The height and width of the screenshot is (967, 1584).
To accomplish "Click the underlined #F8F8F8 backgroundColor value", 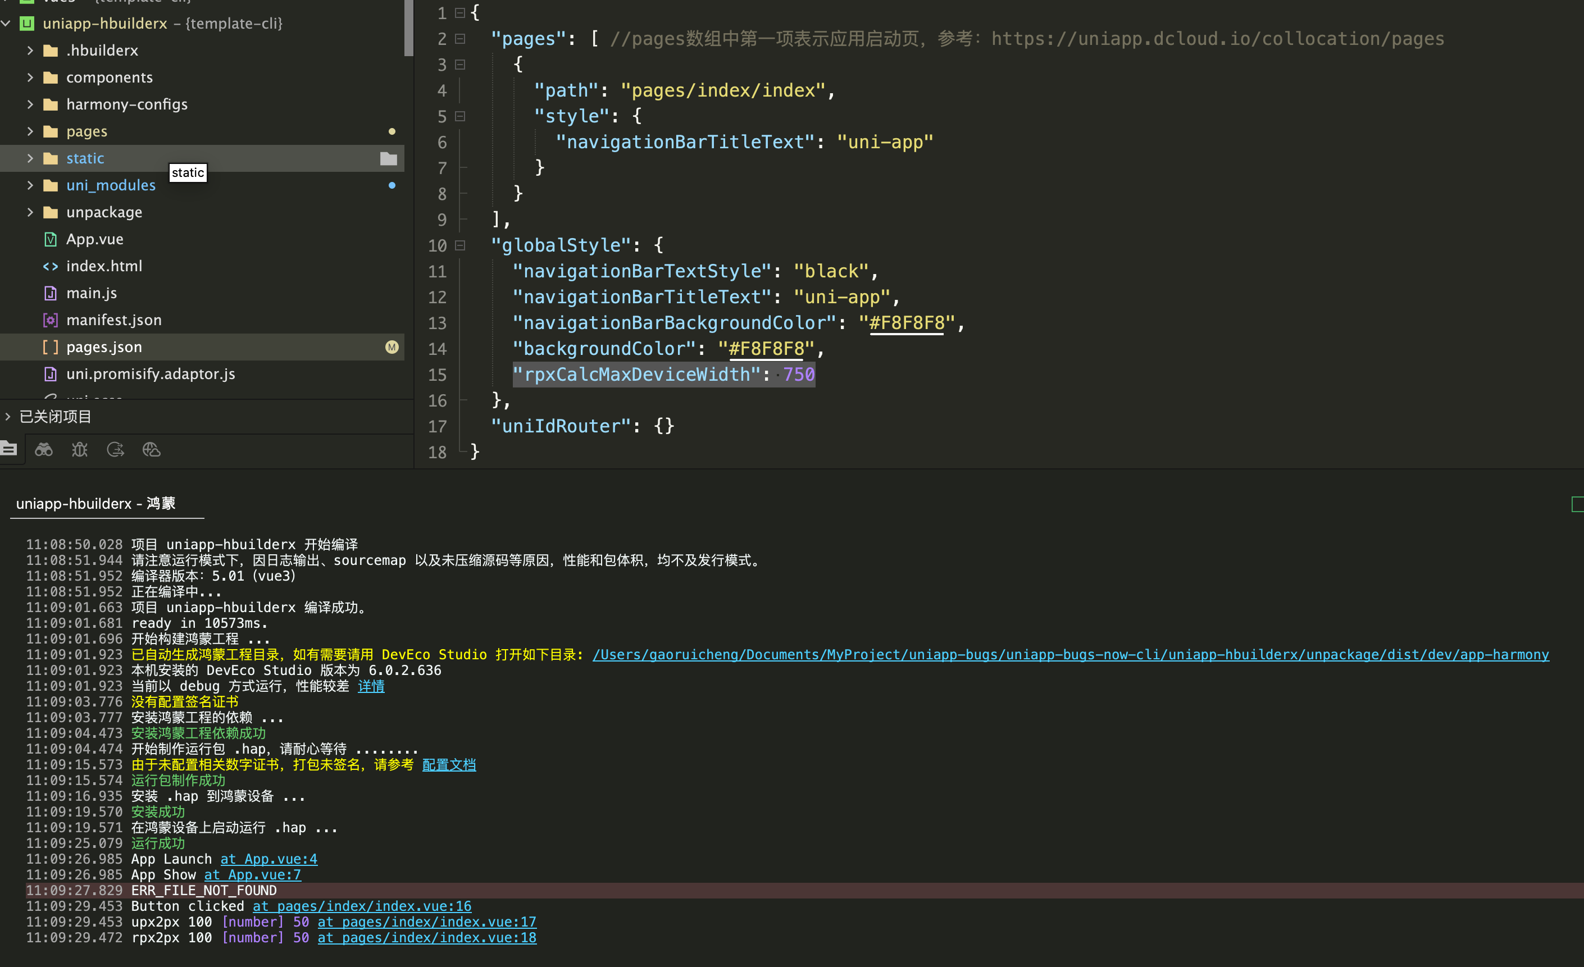I will [x=766, y=349].
